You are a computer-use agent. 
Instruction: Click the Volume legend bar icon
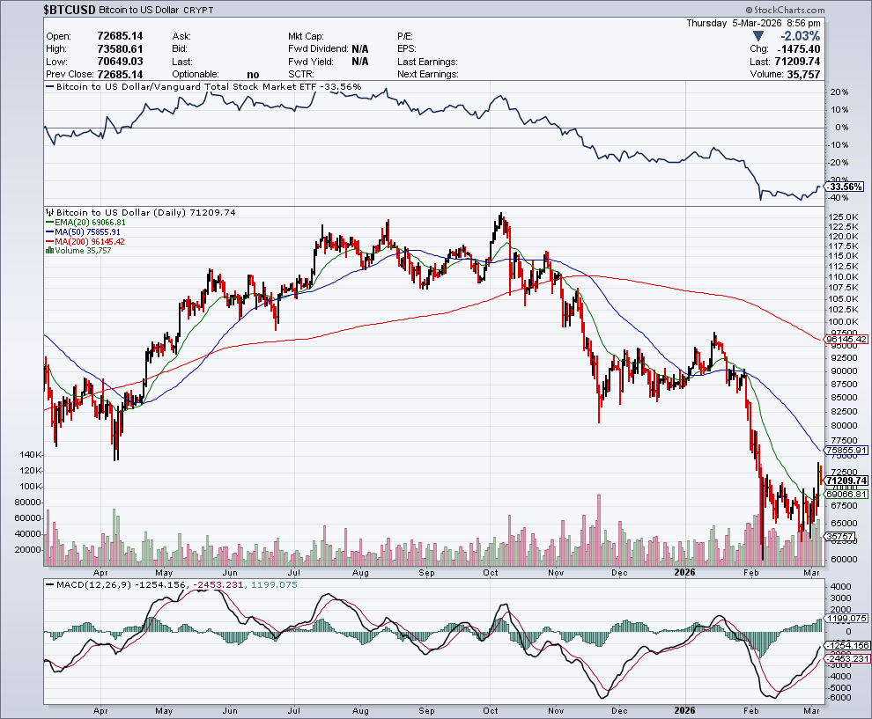[x=49, y=251]
